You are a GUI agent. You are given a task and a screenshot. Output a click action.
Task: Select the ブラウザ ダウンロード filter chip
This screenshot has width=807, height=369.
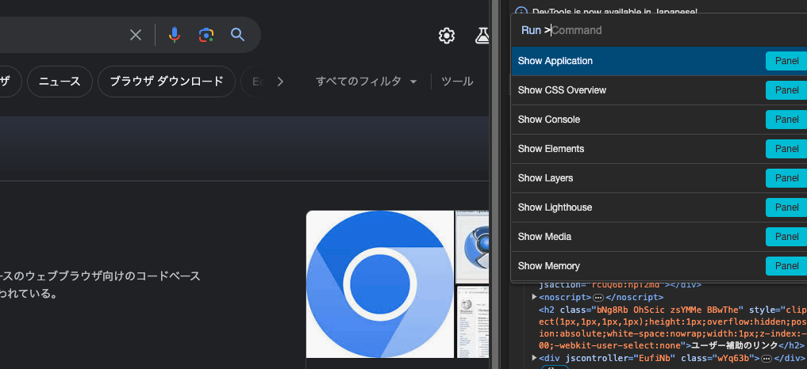166,82
